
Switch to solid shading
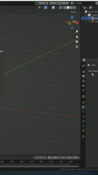click(68, 8)
